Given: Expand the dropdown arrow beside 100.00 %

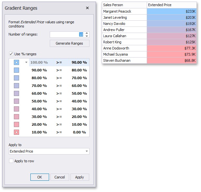Looking at the screenshot, I should pos(26,62).
